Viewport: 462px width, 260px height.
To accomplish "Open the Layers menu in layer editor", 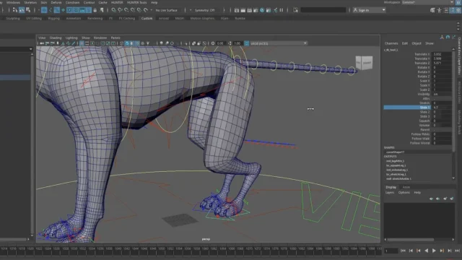I will pos(390,193).
